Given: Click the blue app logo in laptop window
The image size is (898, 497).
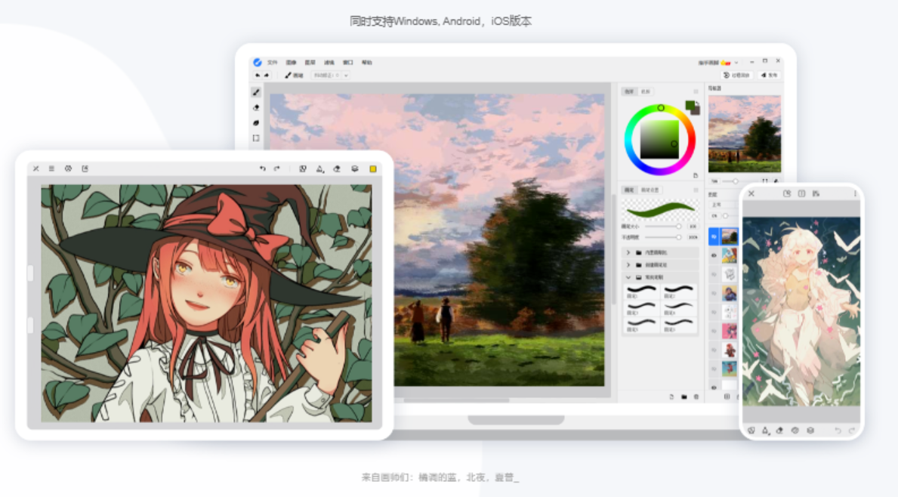Looking at the screenshot, I should pos(257,63).
